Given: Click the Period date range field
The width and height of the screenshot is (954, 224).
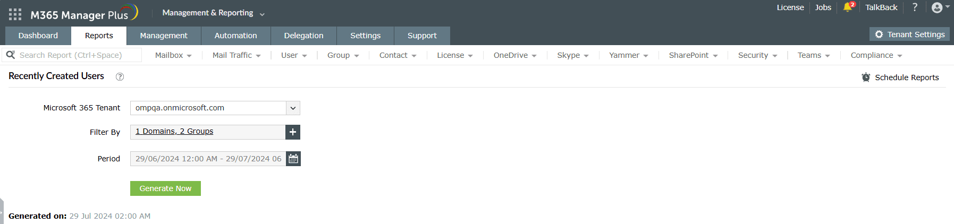Looking at the screenshot, I should [208, 159].
